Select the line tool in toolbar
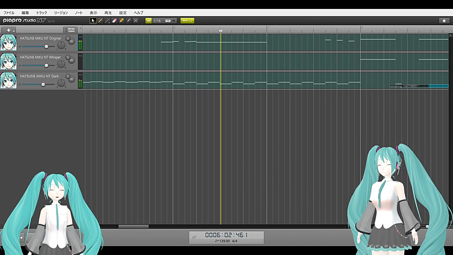This screenshot has width=453, height=255. pyautogui.click(x=107, y=21)
